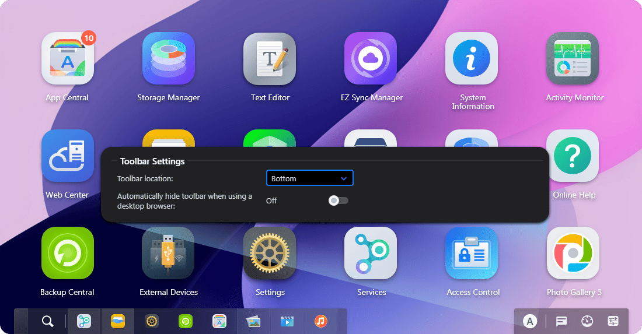This screenshot has height=334, width=642.
Task: Open Online Help app
Action: 573,156
